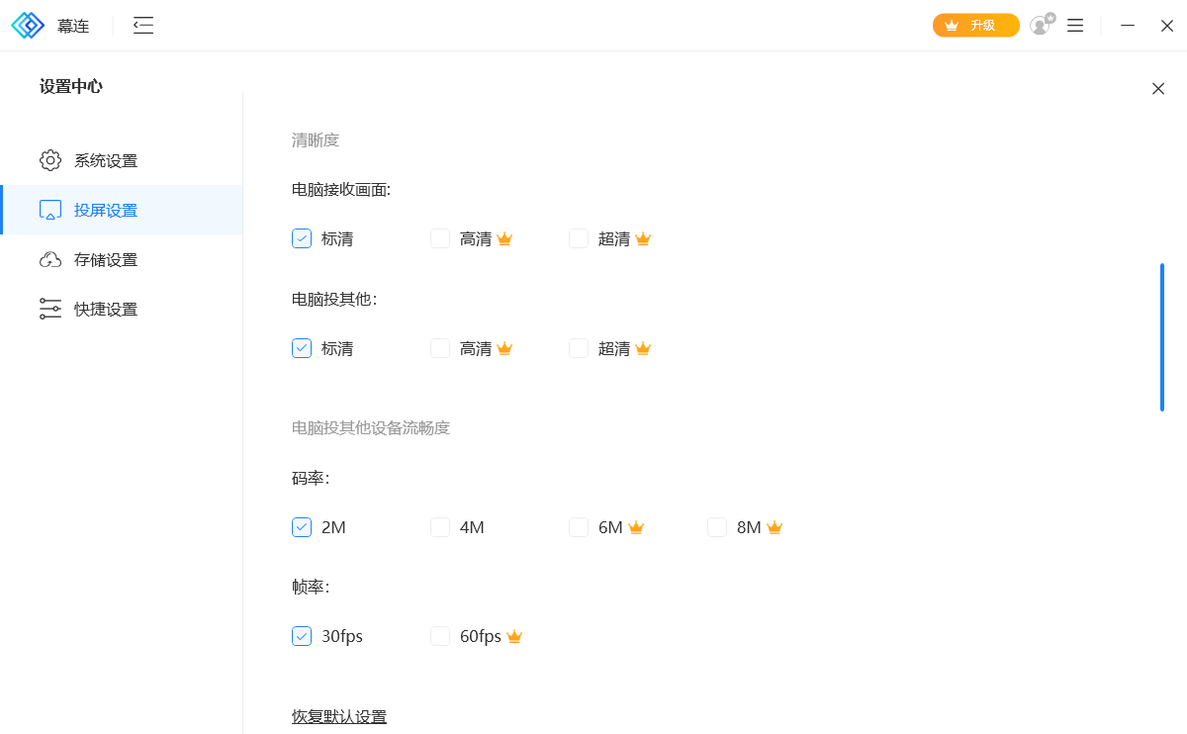Viewport: 1187px width, 734px height.
Task: Click the 码率: label
Action: tap(311, 478)
